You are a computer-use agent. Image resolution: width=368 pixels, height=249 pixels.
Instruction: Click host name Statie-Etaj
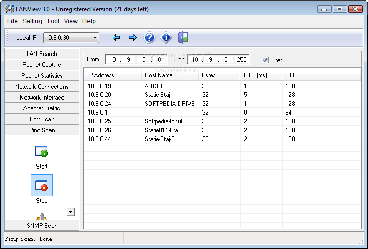(157, 95)
